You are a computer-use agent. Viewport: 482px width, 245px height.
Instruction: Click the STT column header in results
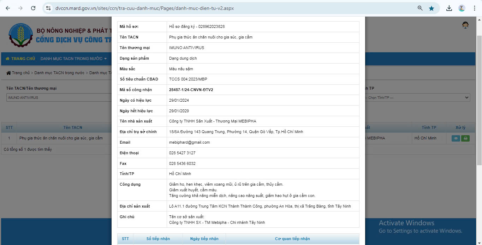9,127
